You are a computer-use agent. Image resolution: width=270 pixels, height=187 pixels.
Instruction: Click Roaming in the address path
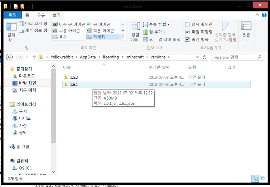pos(111,57)
